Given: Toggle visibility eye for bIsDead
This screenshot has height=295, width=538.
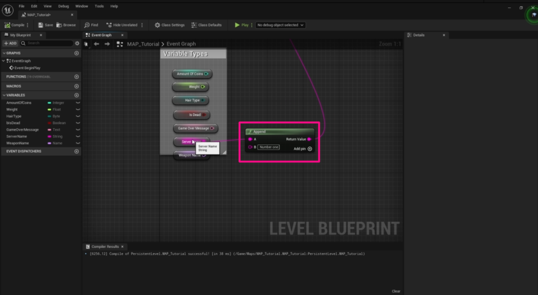Looking at the screenshot, I should click(78, 123).
